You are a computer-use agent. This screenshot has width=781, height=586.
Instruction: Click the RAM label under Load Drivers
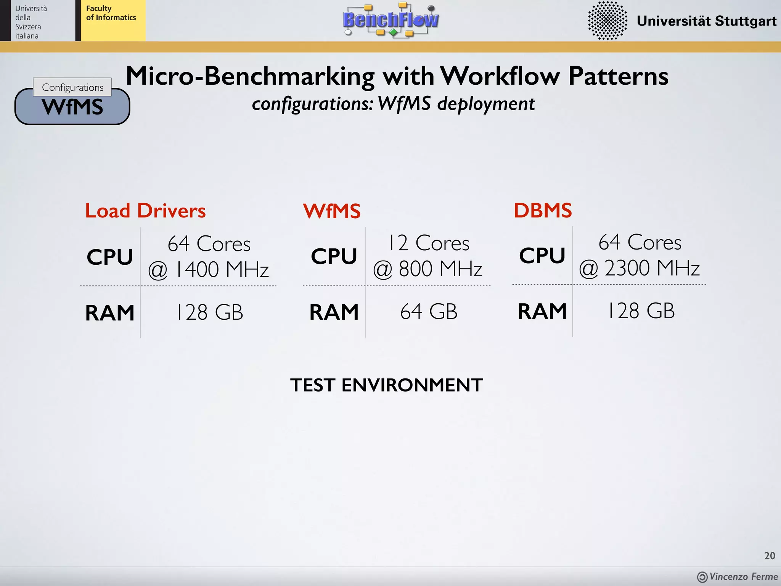(110, 313)
